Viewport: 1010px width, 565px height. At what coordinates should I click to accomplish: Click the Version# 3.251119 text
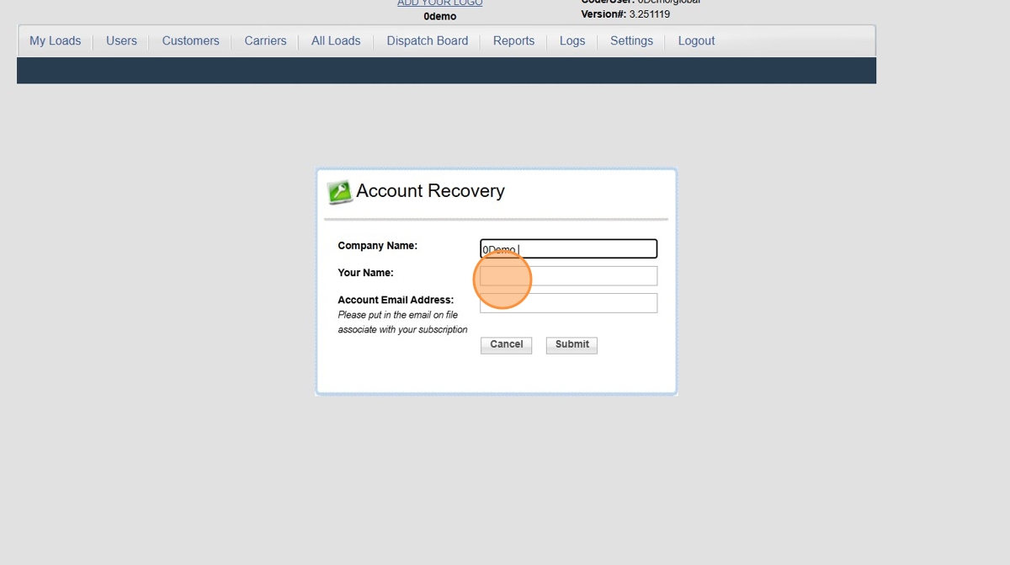pyautogui.click(x=625, y=14)
